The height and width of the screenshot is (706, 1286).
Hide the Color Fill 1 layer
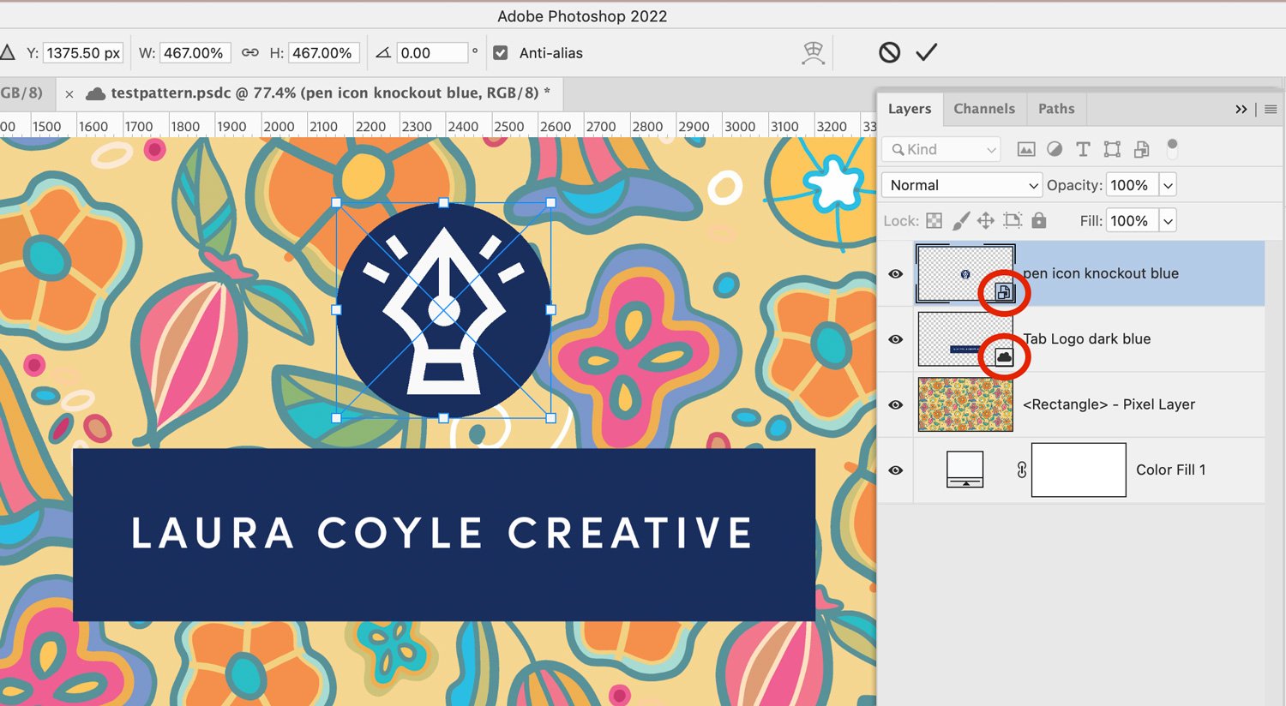[x=895, y=470]
